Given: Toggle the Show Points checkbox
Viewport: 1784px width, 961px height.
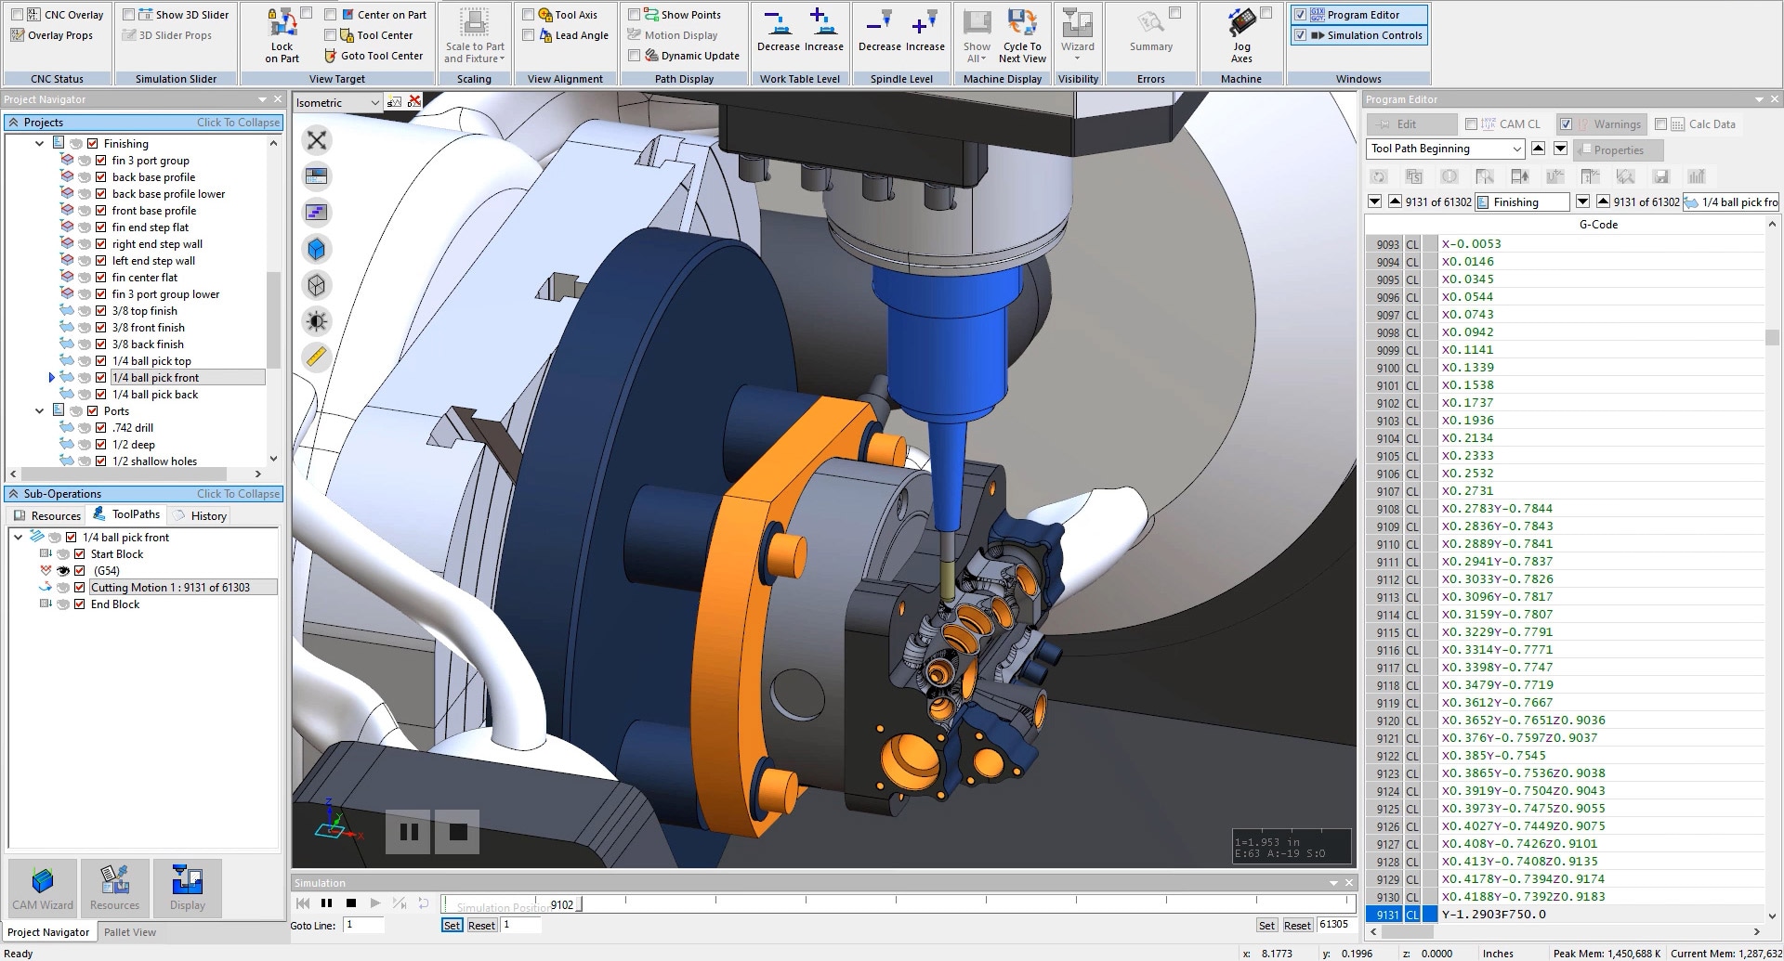Looking at the screenshot, I should click(x=635, y=15).
